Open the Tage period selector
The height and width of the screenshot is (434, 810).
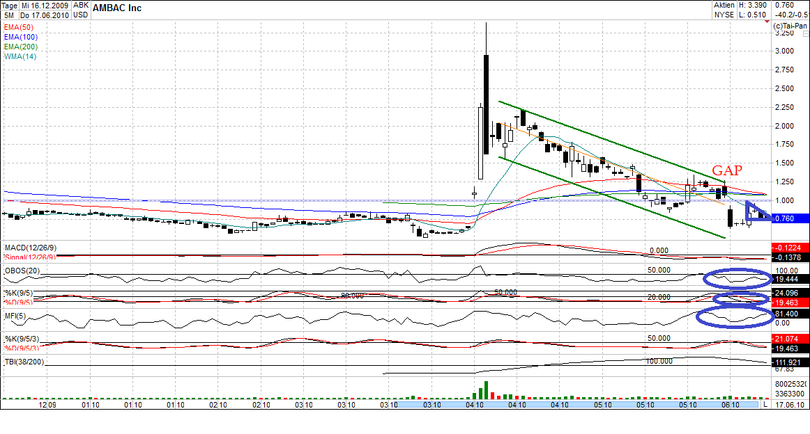pyautogui.click(x=9, y=6)
